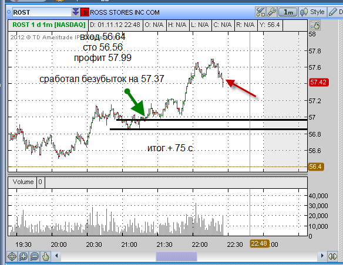The height and width of the screenshot is (265, 343).
Task: Click the 56.4 cursor price bubble
Action: tap(315, 167)
